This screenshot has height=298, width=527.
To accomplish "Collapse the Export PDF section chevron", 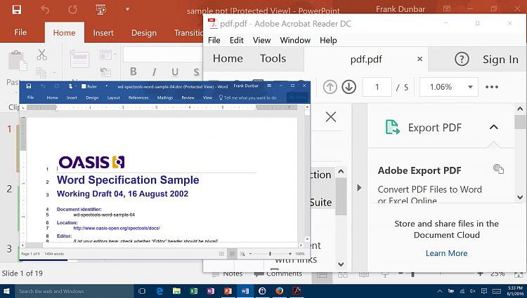I will click(x=494, y=127).
